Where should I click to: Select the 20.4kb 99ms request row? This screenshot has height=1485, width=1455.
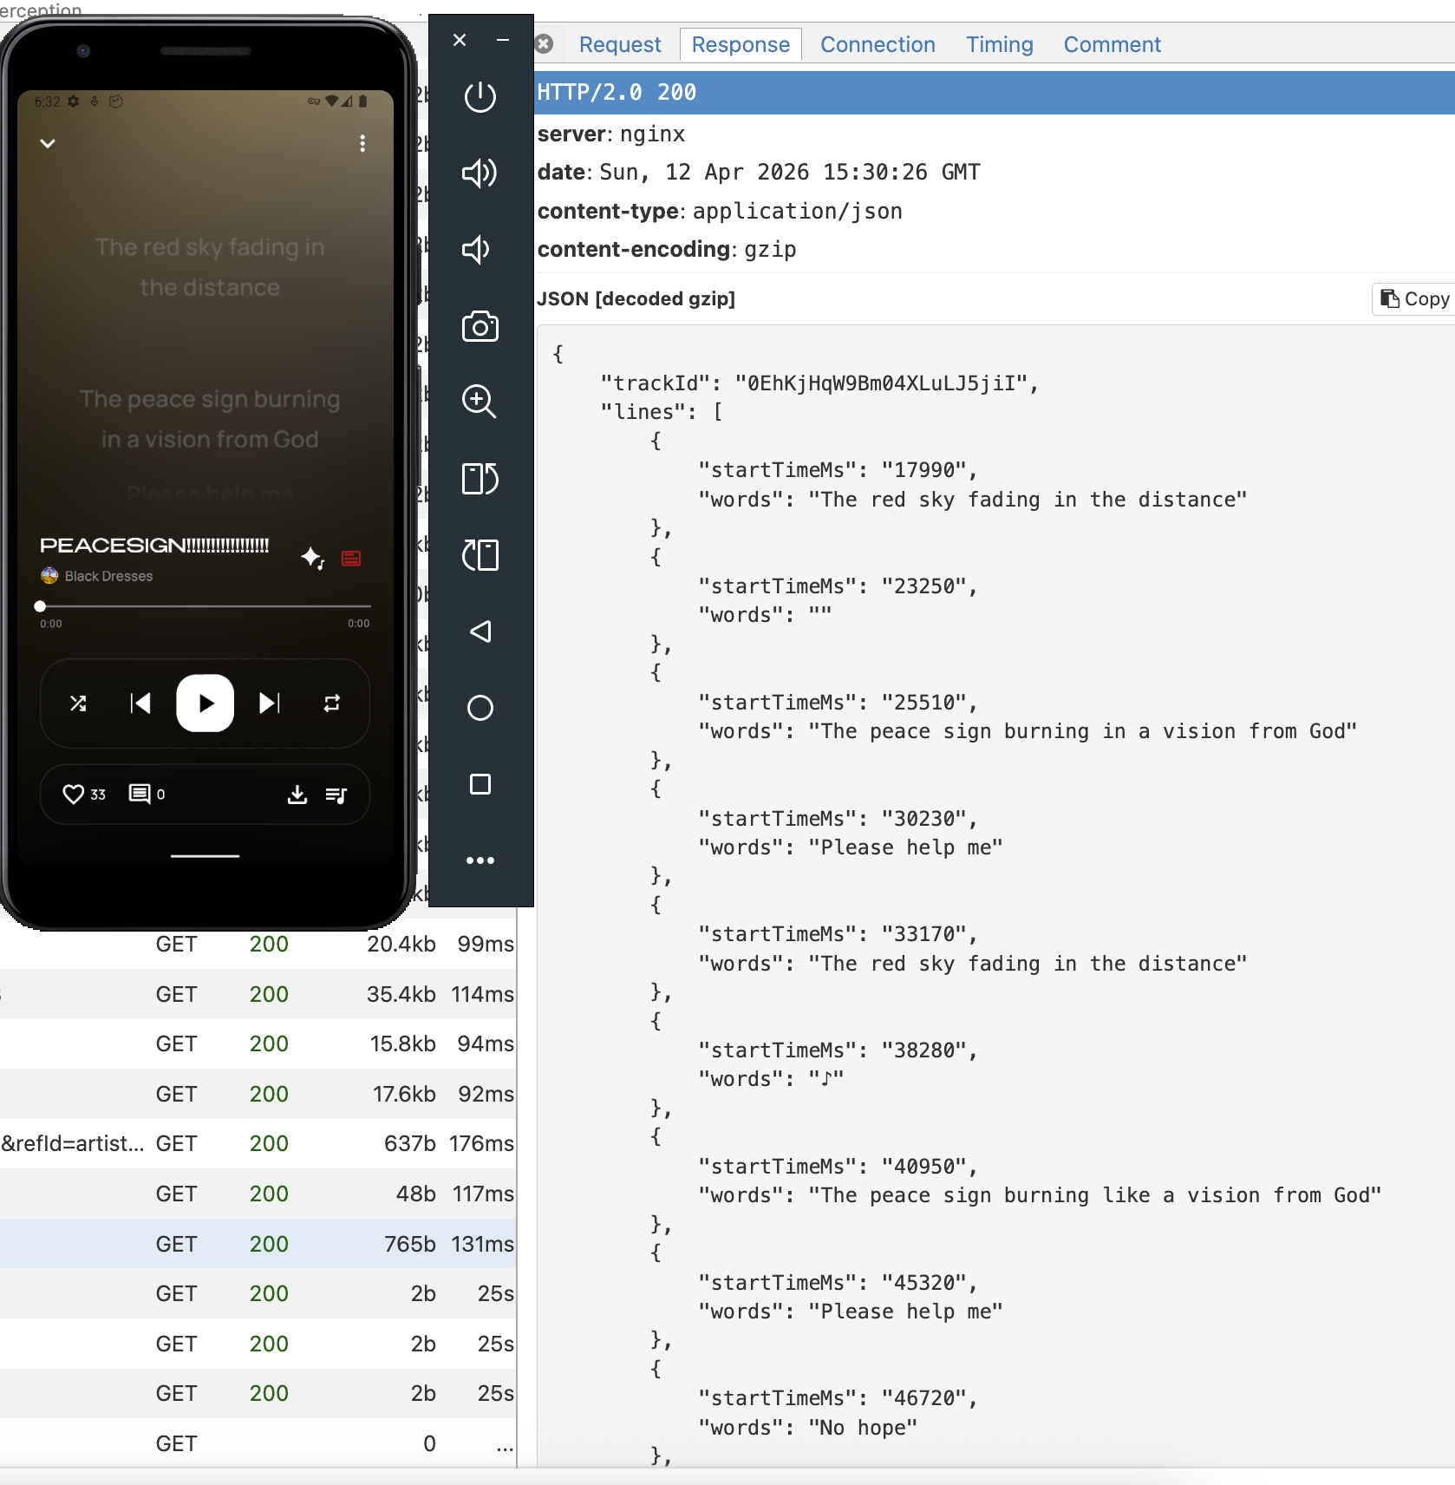point(258,944)
